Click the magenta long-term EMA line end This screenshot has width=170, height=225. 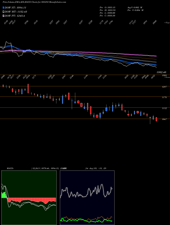pyautogui.click(x=156, y=56)
